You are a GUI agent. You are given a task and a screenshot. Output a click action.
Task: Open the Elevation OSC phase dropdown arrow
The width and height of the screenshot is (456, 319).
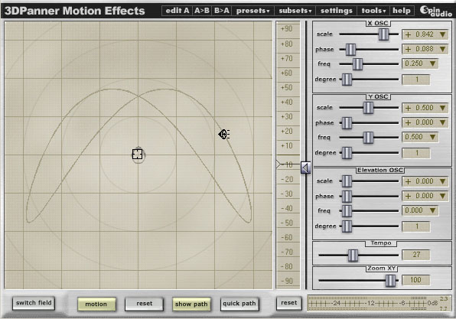[443, 196]
